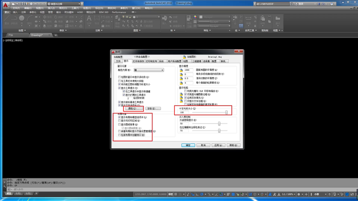Image resolution: width=358 pixels, height=201 pixels.
Task: Click the drawing icon beside Drawing1.dwg
Action: pyautogui.click(x=185, y=56)
